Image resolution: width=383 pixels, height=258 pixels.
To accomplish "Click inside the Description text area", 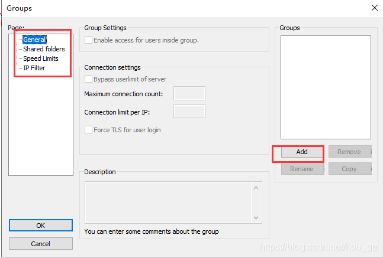I will click(x=168, y=203).
